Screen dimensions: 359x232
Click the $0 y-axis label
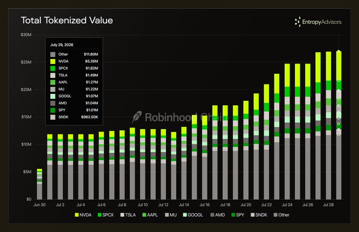point(29,199)
